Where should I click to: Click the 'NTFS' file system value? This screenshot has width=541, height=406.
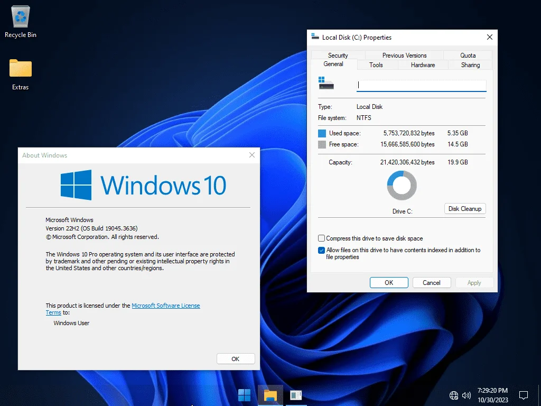(364, 118)
